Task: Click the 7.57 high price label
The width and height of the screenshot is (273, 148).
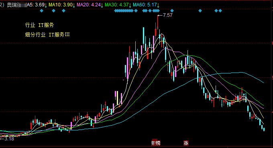Action: click(167, 15)
